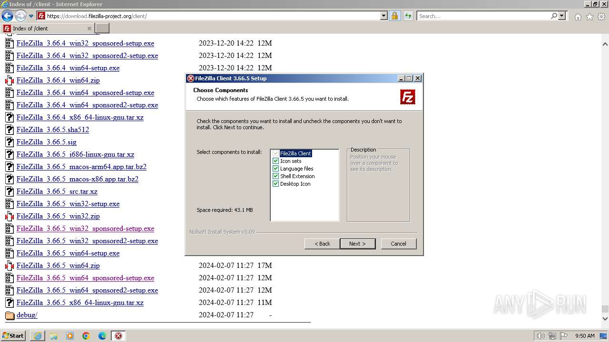Click the greyed FileZilla Client checkbox
This screenshot has width=609, height=342.
275,153
